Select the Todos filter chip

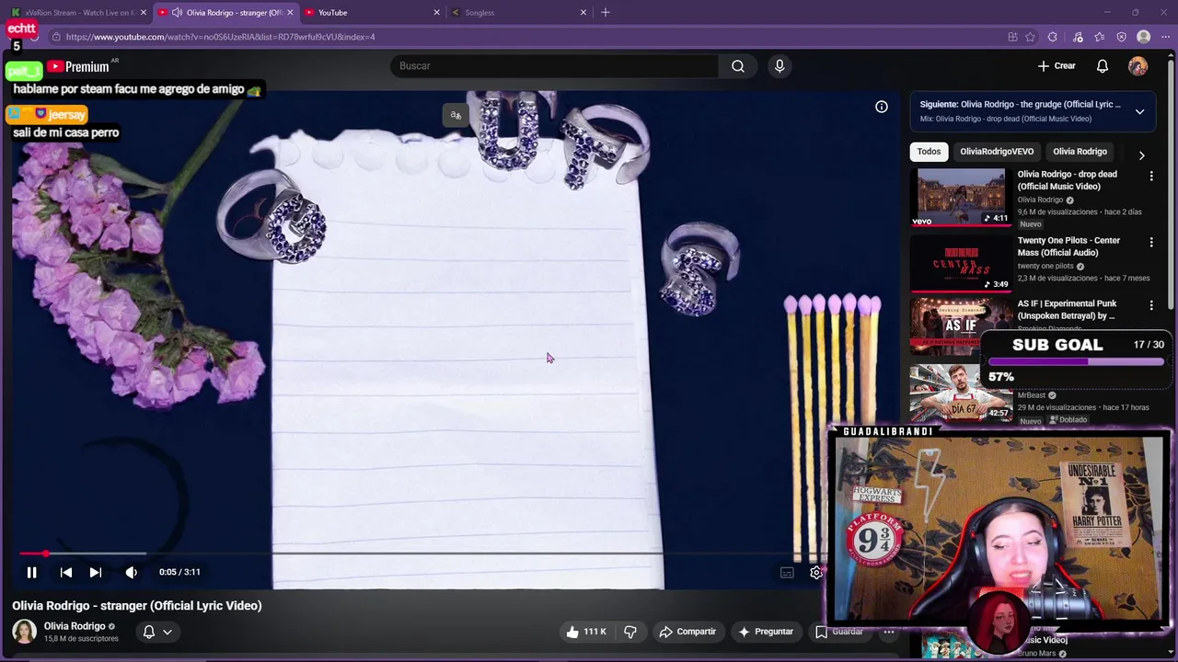(929, 152)
